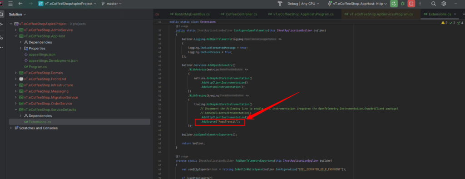This screenshot has height=179, width=465.
Task: Expand the vT.eCoffeeShop.AdminService project
Action: pos(16,30)
